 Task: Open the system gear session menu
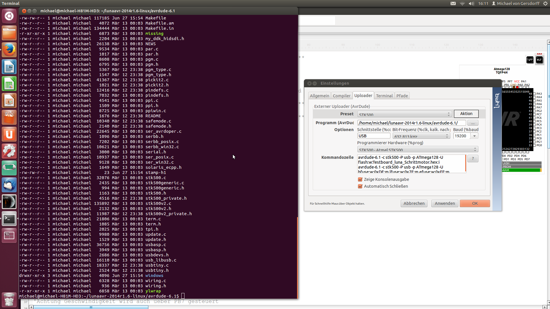tap(545, 3)
